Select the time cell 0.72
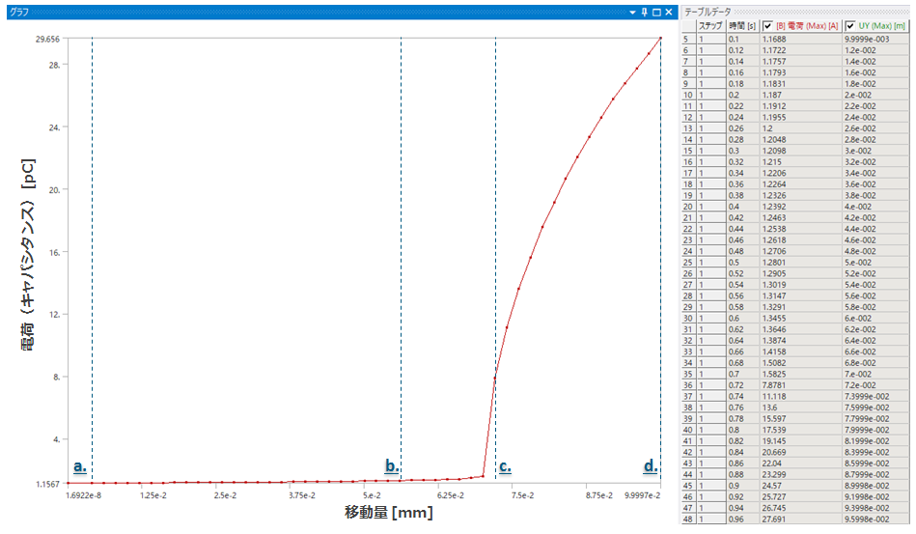 (x=742, y=385)
